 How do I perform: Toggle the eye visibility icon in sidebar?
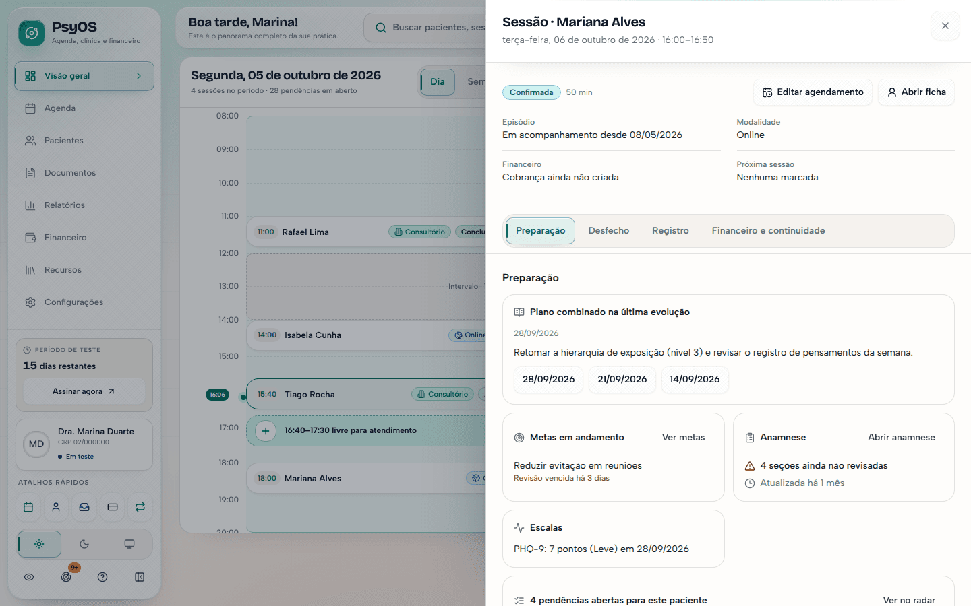[29, 577]
